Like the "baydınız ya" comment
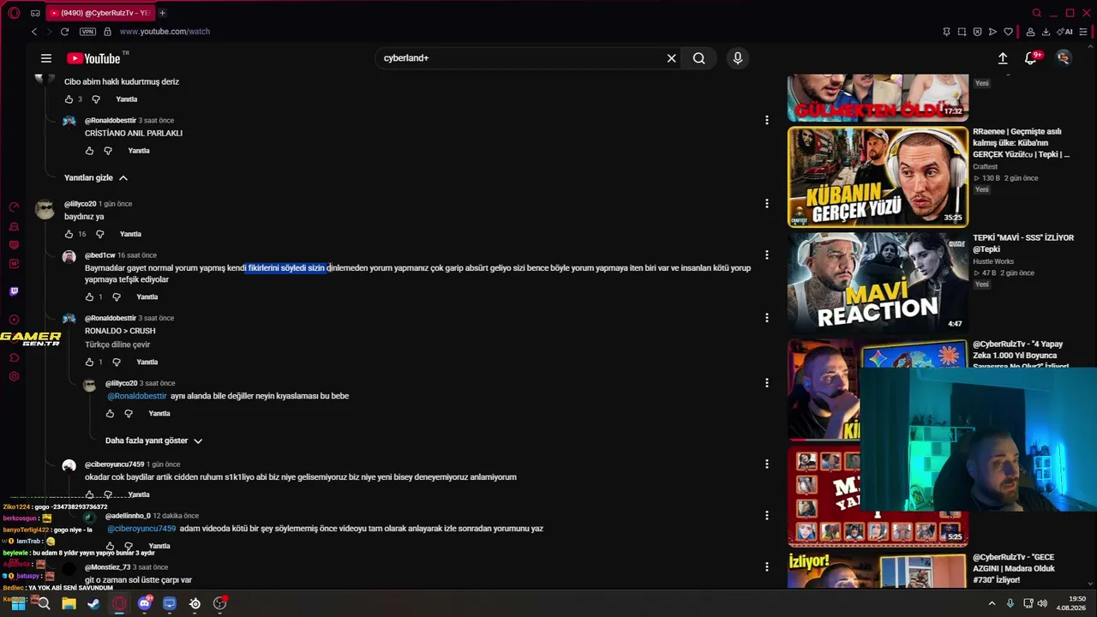Image resolution: width=1097 pixels, height=617 pixels. [x=69, y=234]
